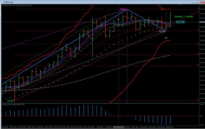
Task: Click '24 Nov 2016' date on time axis
Action: [66, 127]
